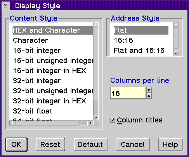Click the Reset button
189x157 pixels.
point(50,145)
